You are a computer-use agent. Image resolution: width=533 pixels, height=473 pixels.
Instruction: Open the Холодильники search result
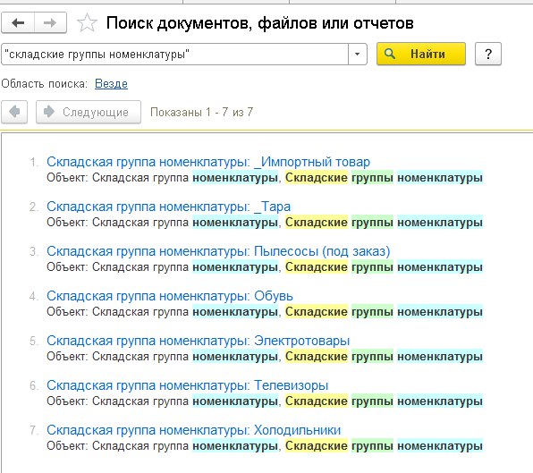[193, 430]
